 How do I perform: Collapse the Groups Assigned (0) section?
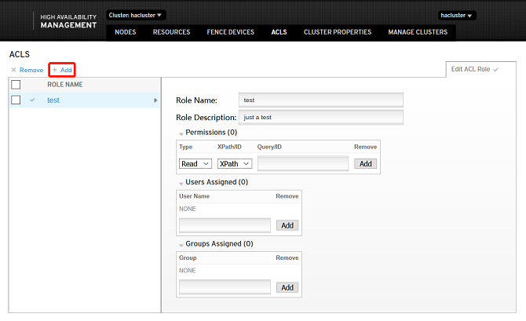coord(181,244)
